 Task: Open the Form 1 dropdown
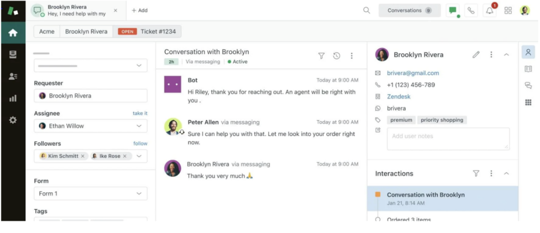(139, 193)
